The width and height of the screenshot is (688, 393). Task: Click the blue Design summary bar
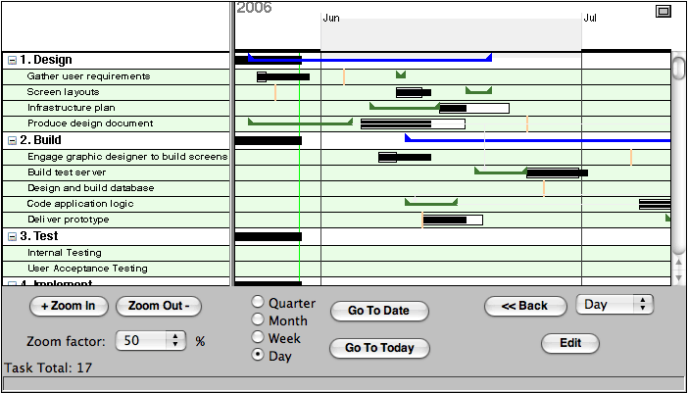tap(369, 59)
